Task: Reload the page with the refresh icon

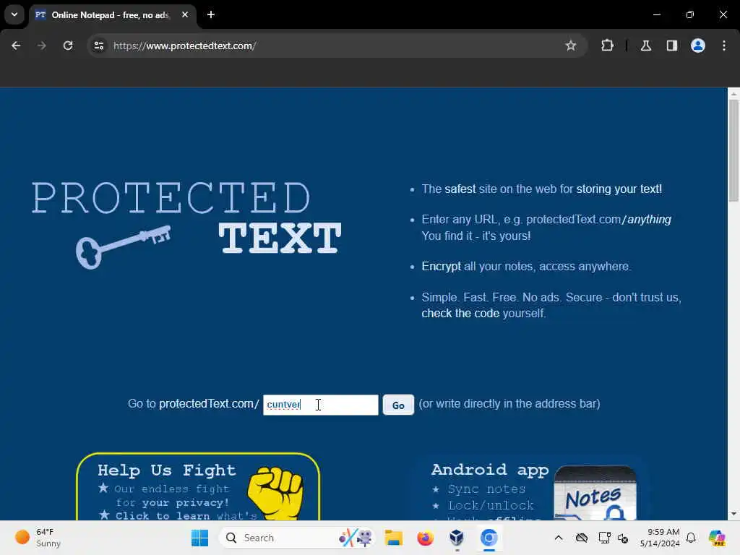Action: click(x=68, y=46)
